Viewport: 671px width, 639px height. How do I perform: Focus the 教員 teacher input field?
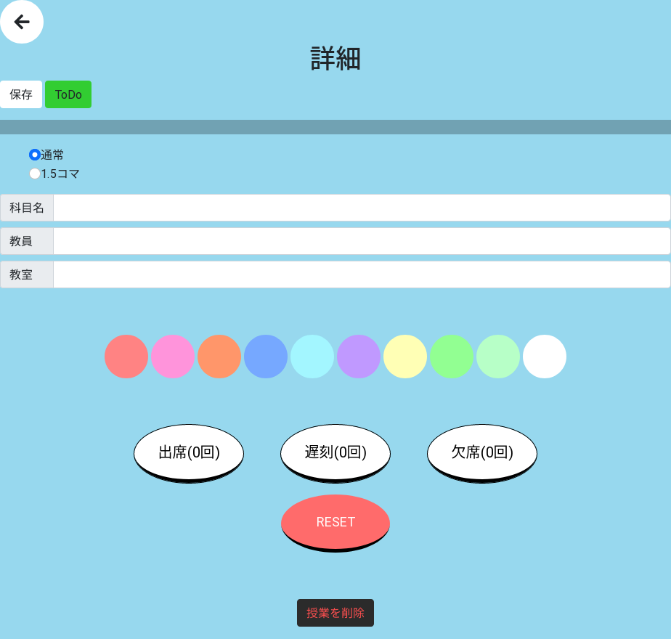[362, 241]
